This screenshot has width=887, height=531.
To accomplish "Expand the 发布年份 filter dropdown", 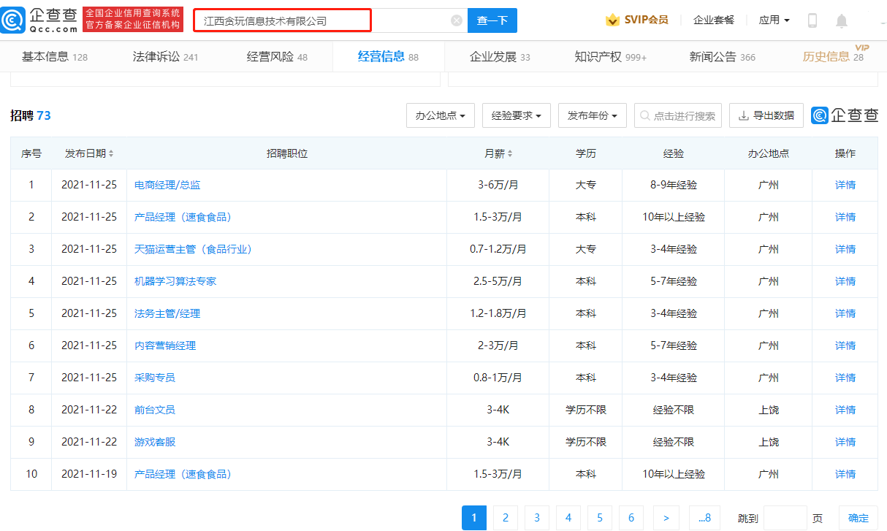I will [592, 115].
